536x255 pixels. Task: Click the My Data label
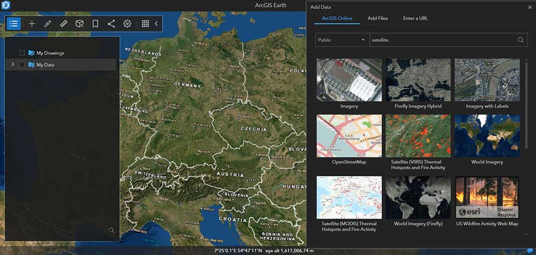click(x=45, y=65)
